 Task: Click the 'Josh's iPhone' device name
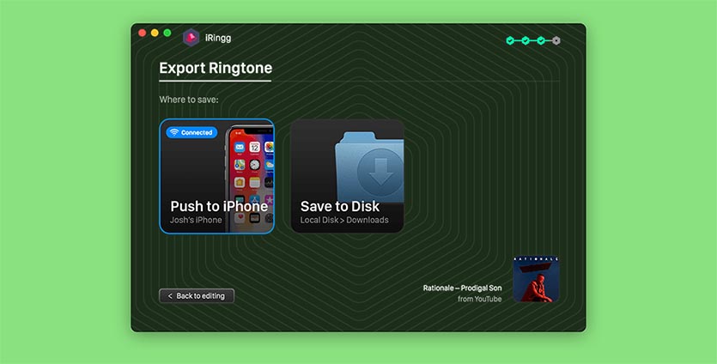196,220
